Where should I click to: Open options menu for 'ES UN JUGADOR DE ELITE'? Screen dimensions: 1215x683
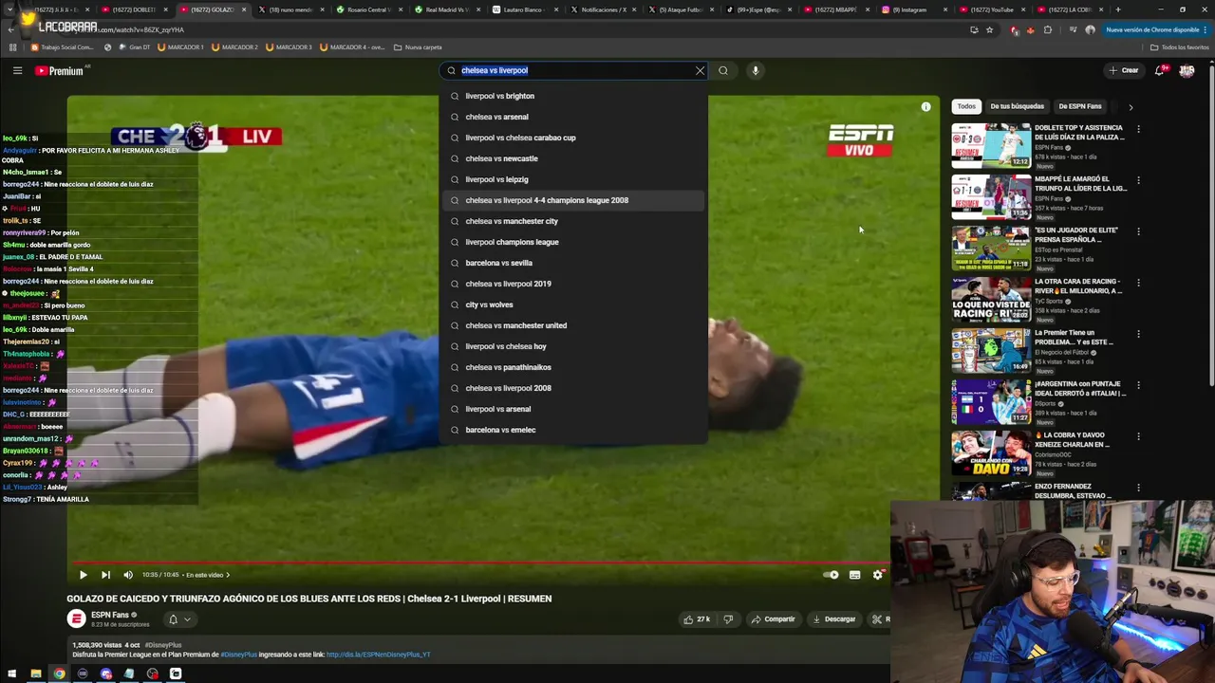coord(1138,231)
